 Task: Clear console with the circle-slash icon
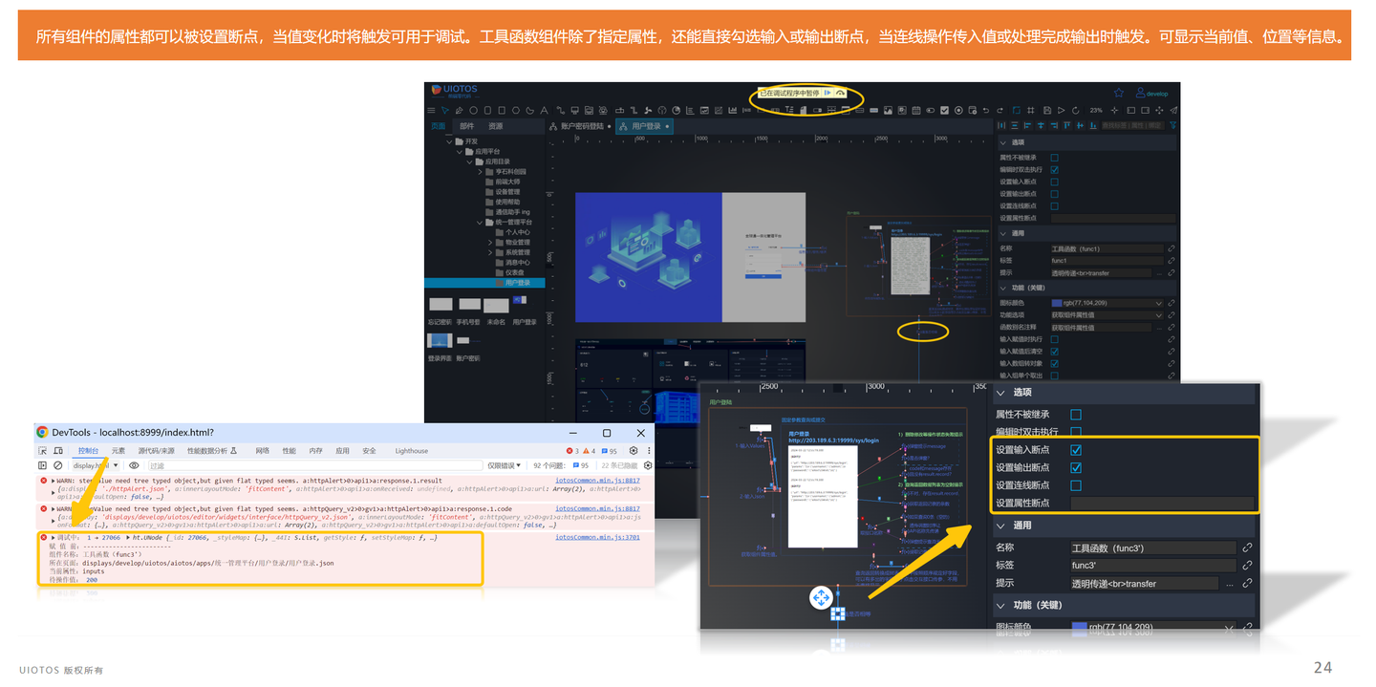tap(58, 465)
